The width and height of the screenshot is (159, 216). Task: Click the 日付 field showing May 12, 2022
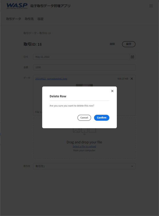[81, 57]
